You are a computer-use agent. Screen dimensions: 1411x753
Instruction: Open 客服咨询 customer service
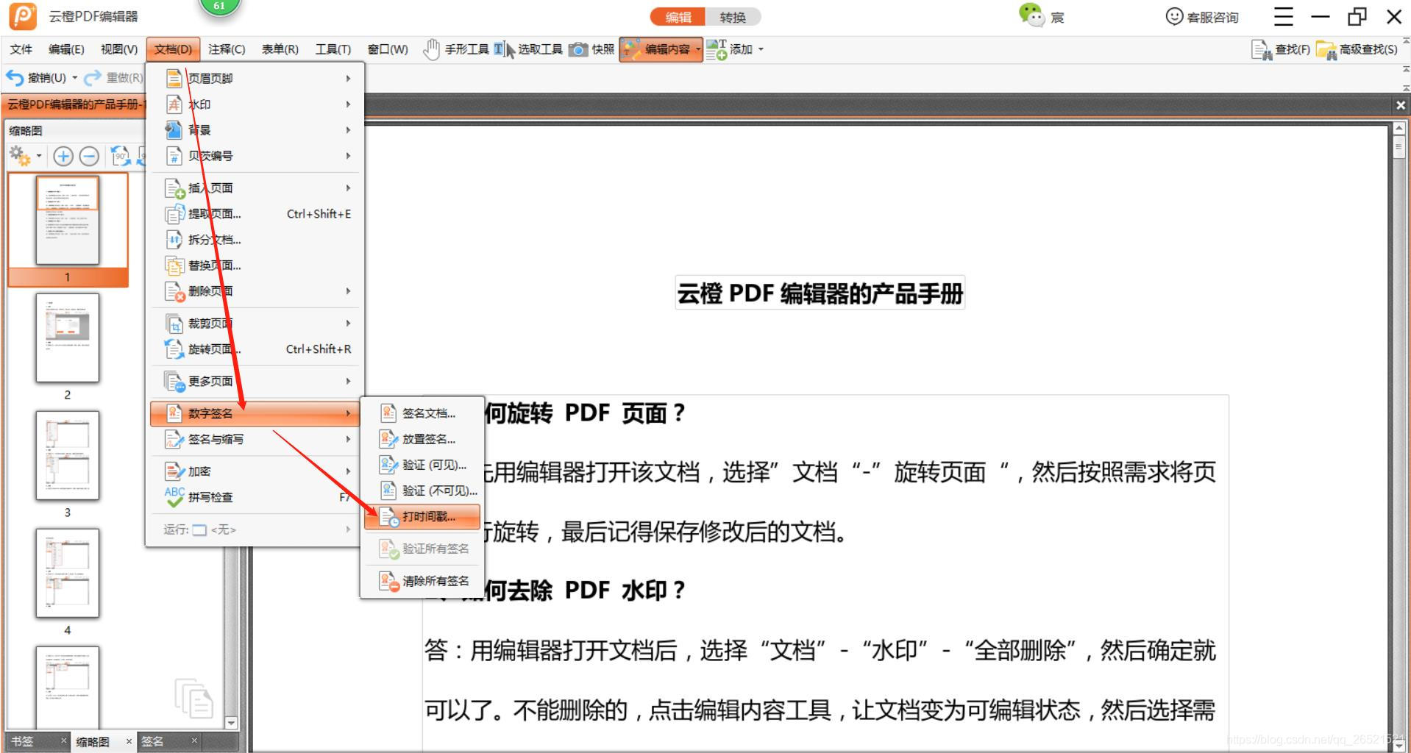point(1202,17)
